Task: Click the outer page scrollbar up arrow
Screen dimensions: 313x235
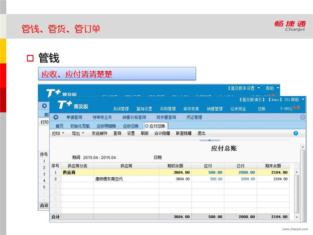Action: coord(303,147)
